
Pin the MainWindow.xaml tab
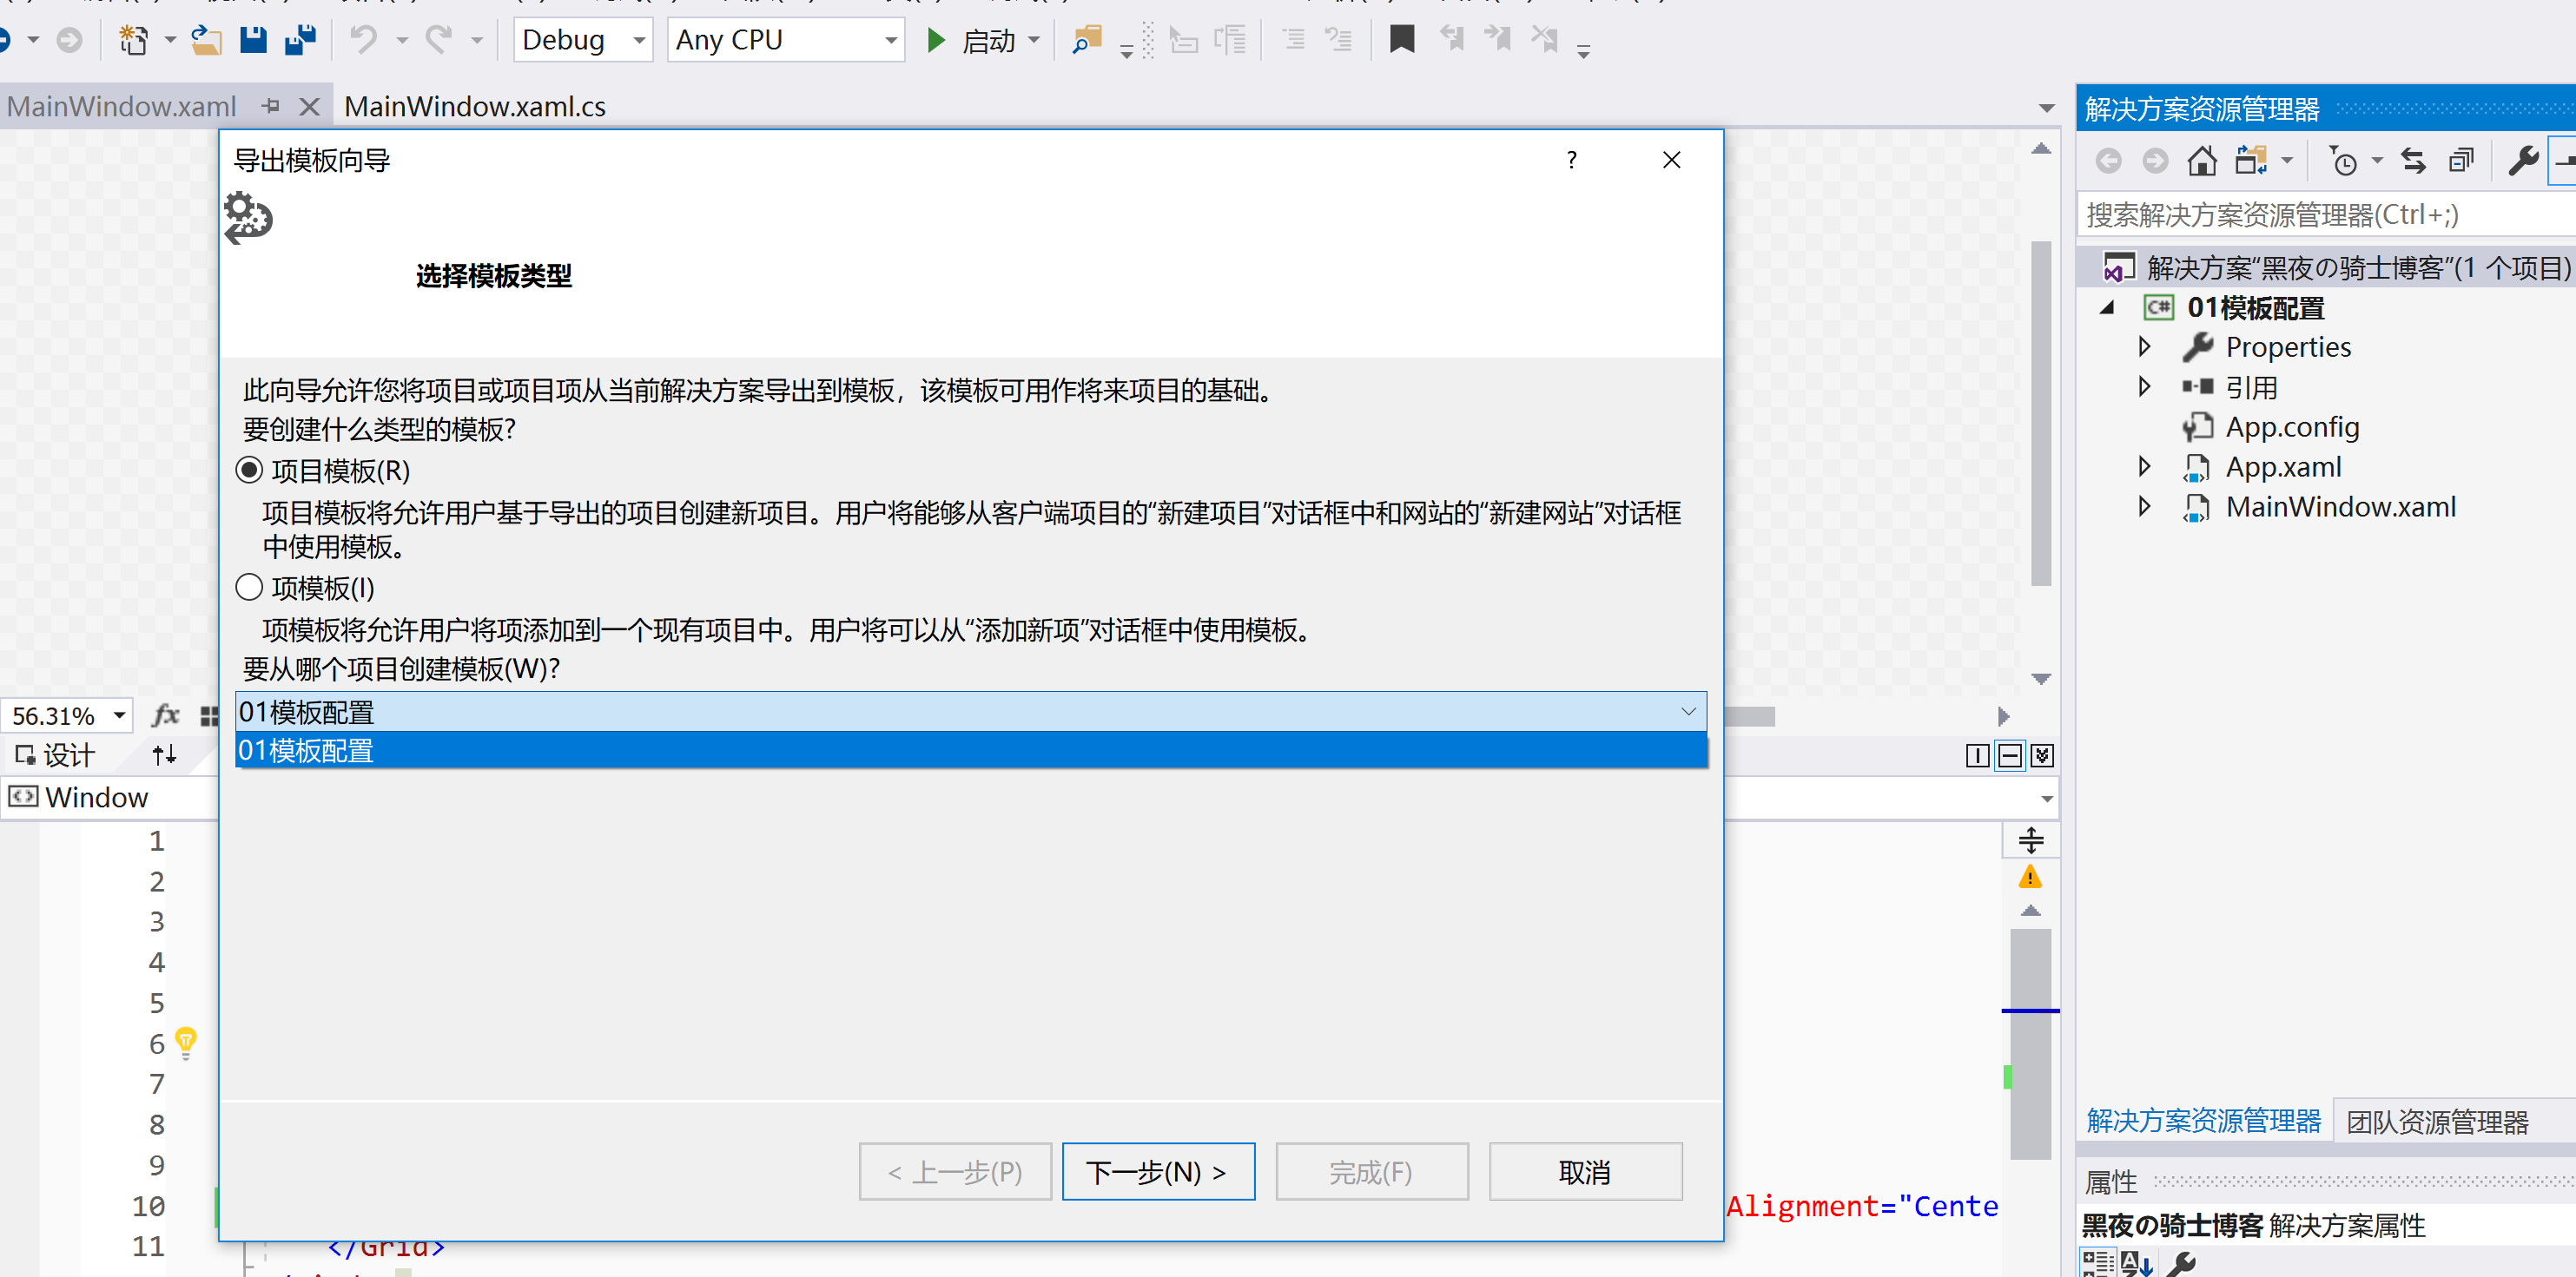click(x=271, y=106)
